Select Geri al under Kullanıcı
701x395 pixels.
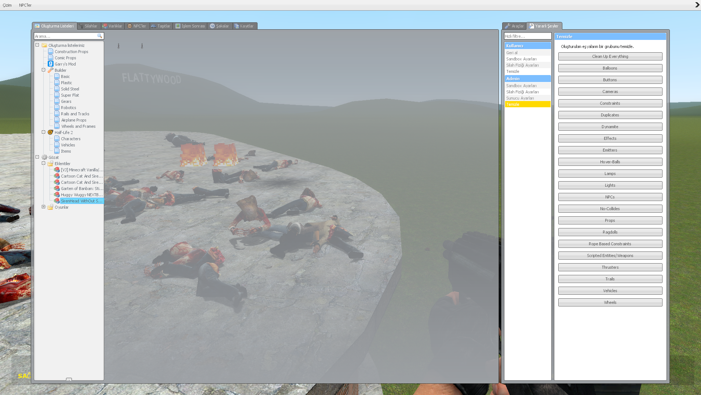tap(527, 53)
